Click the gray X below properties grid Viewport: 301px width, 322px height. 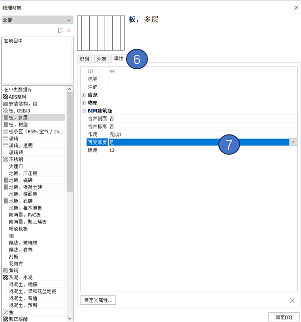click(292, 301)
